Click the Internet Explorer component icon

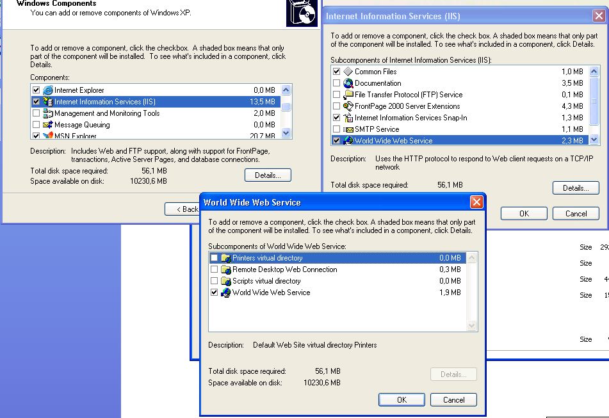48,90
